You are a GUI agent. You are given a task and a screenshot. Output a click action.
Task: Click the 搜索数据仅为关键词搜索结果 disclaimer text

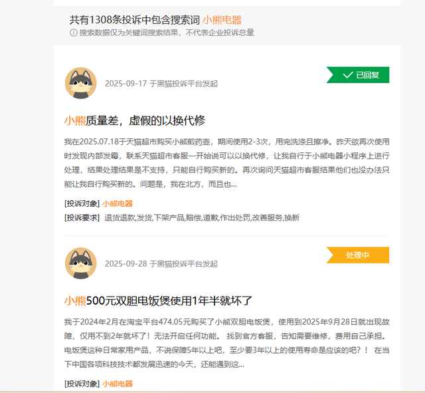pos(166,33)
